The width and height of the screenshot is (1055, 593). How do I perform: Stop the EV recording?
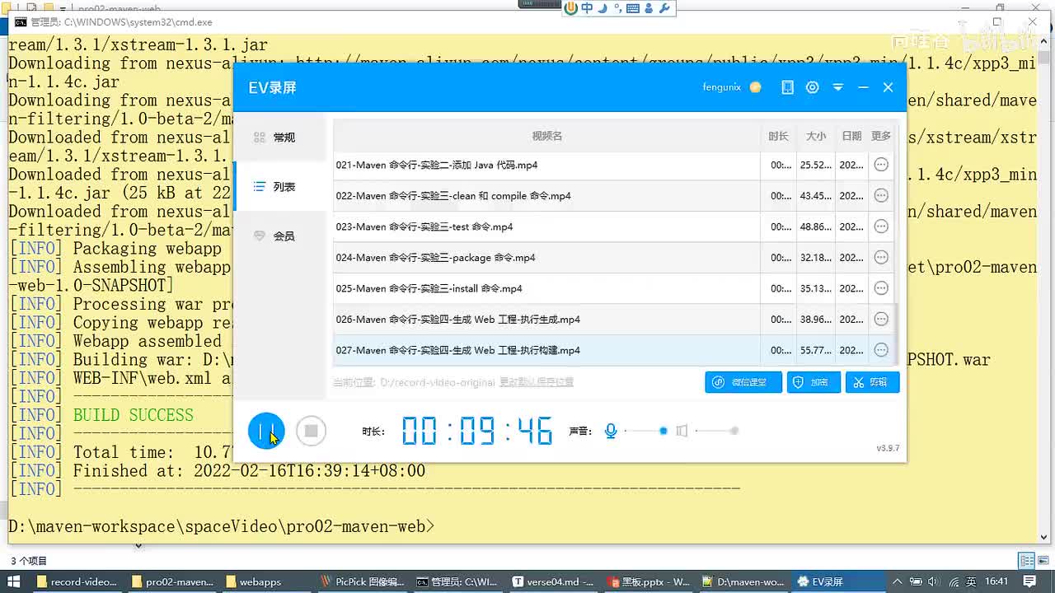pyautogui.click(x=311, y=431)
